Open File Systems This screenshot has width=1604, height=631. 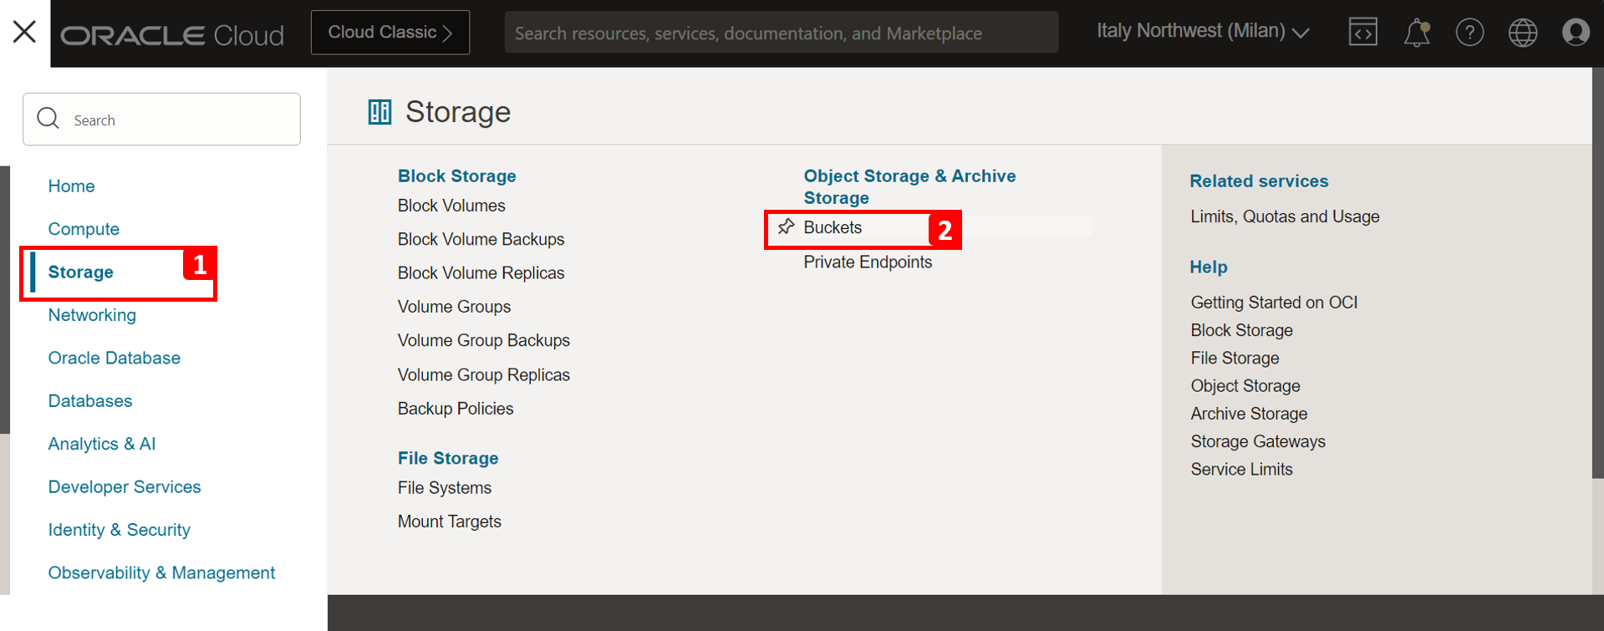[445, 487]
